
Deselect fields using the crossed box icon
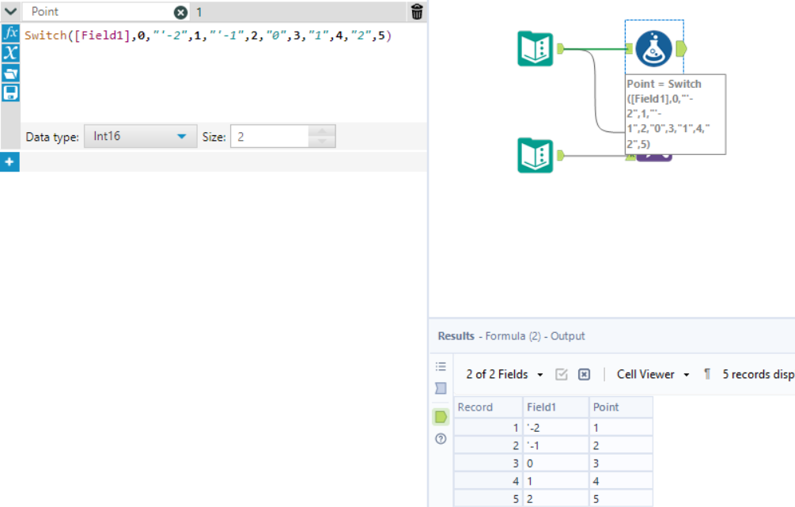click(583, 374)
